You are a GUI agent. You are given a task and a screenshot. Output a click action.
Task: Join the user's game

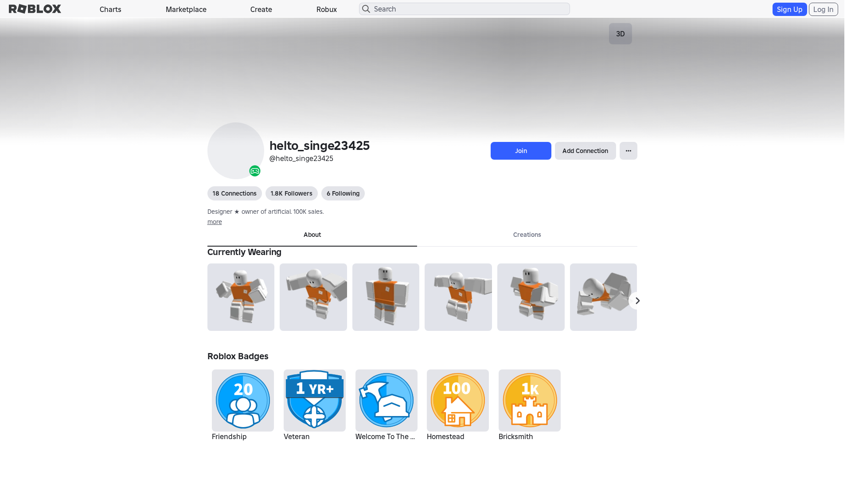[521, 151]
